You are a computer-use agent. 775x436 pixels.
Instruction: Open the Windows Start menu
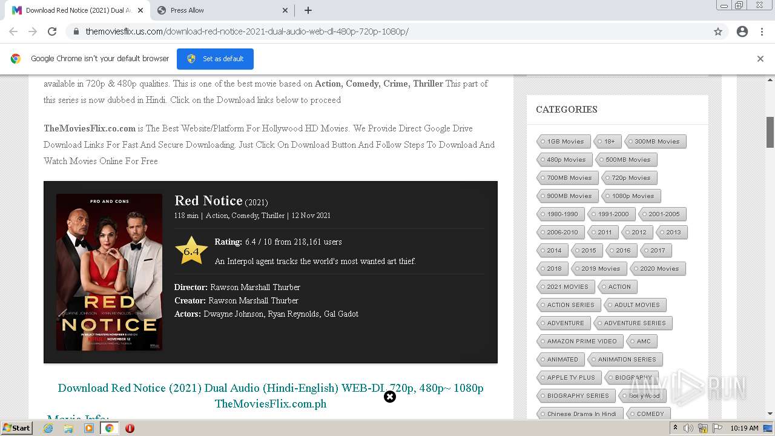tap(17, 428)
